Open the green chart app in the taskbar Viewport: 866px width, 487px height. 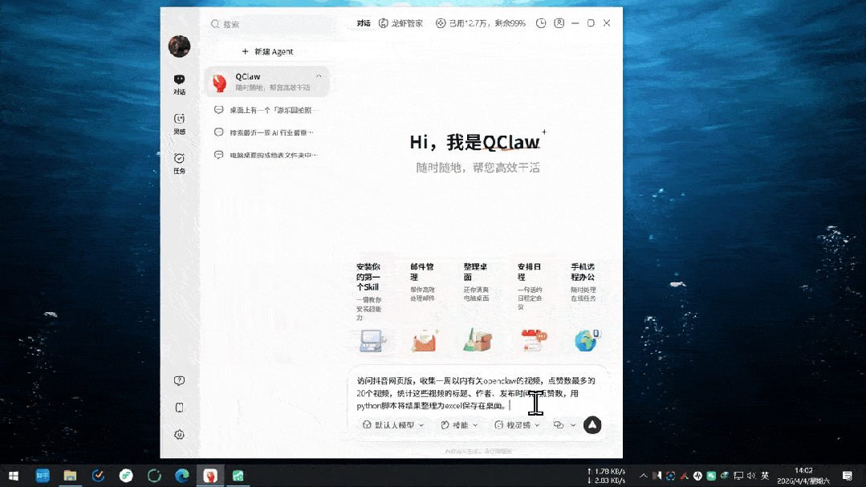[238, 476]
